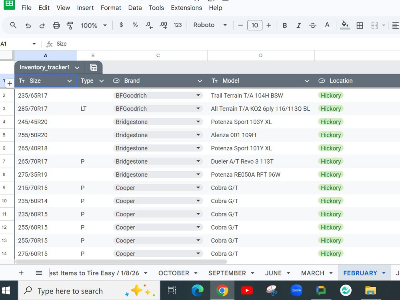The image size is (400, 300).
Task: Open BFGoodrich dropdown in row 2
Action: tap(198, 95)
